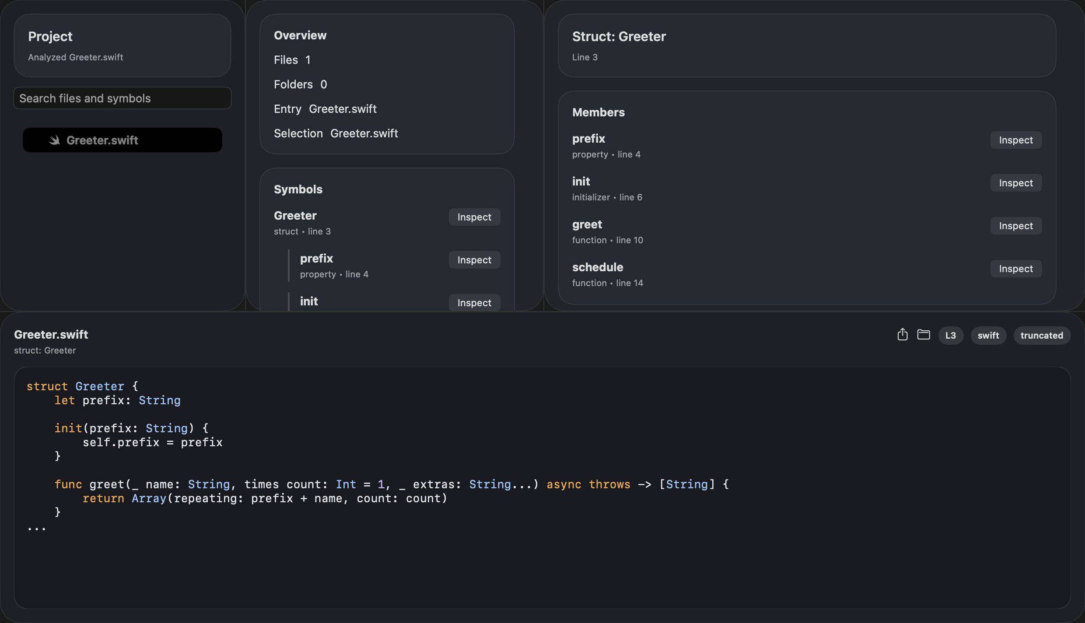This screenshot has height=623, width=1085.
Task: Click 'function • line 14' label
Action: click(608, 283)
